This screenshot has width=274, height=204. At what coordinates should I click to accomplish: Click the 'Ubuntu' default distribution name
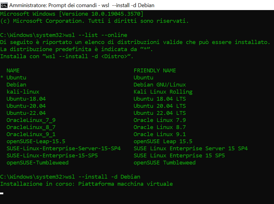pos(16,77)
